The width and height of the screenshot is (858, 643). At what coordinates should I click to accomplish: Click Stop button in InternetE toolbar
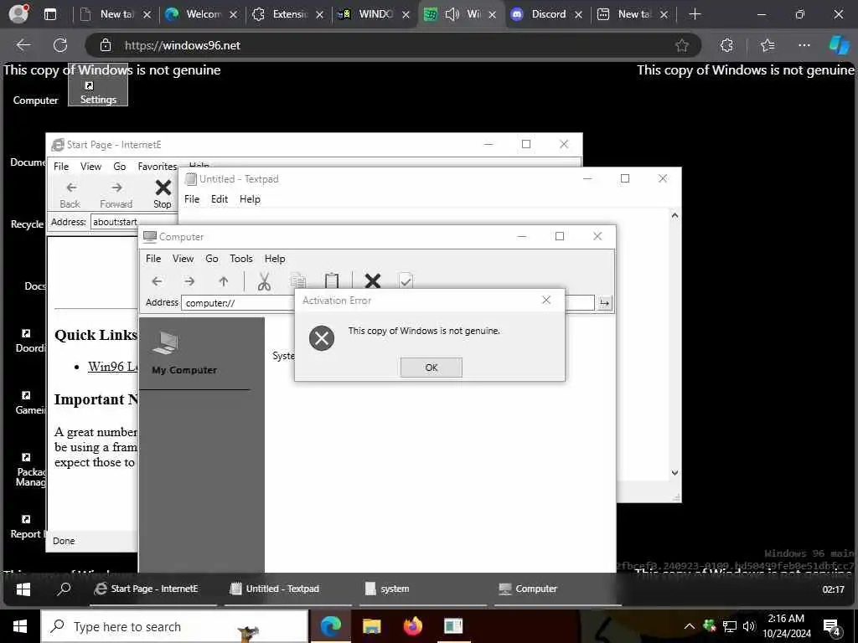(163, 194)
